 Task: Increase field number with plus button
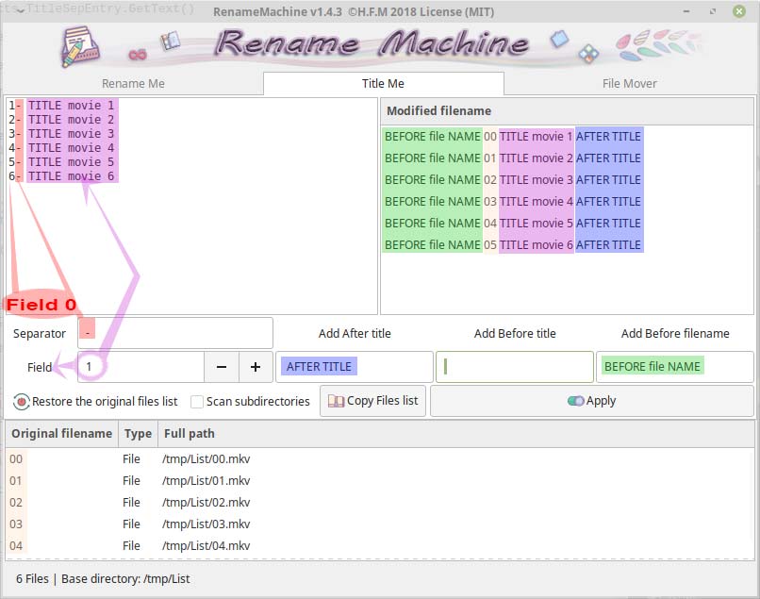pos(256,367)
